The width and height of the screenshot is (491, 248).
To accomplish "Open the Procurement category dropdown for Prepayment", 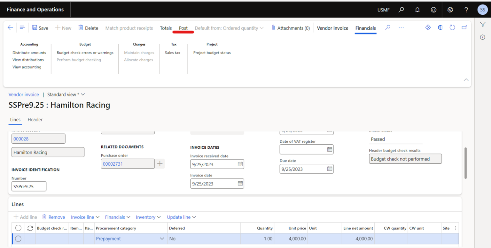I will coord(162,238).
